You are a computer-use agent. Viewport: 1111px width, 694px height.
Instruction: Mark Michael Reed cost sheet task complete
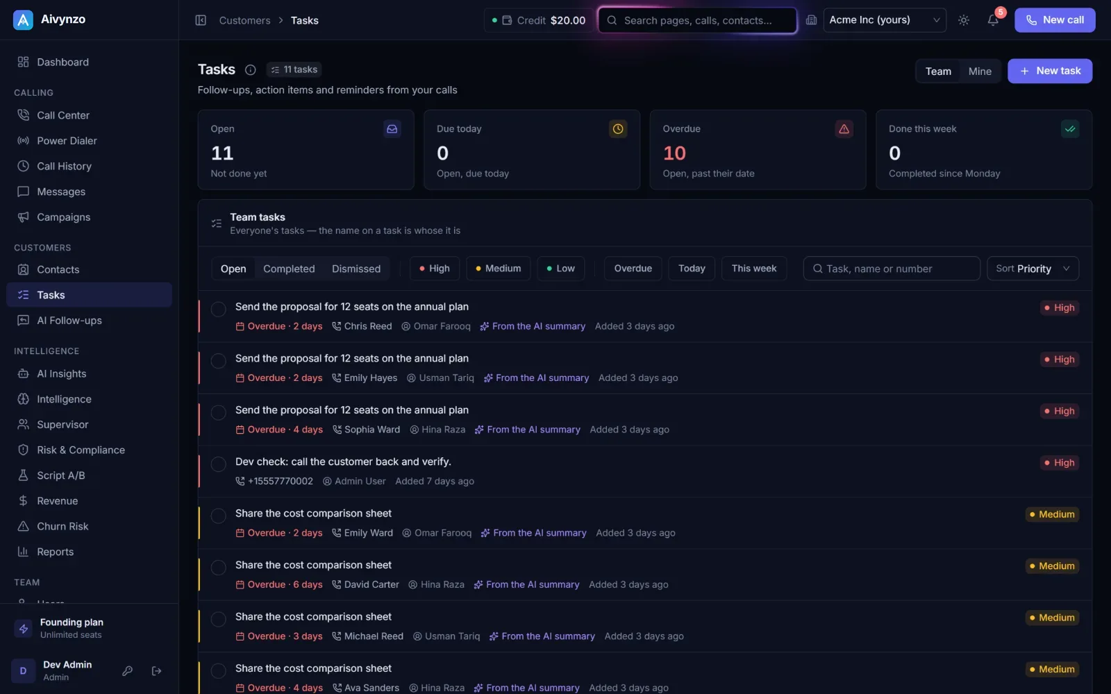pos(218,619)
